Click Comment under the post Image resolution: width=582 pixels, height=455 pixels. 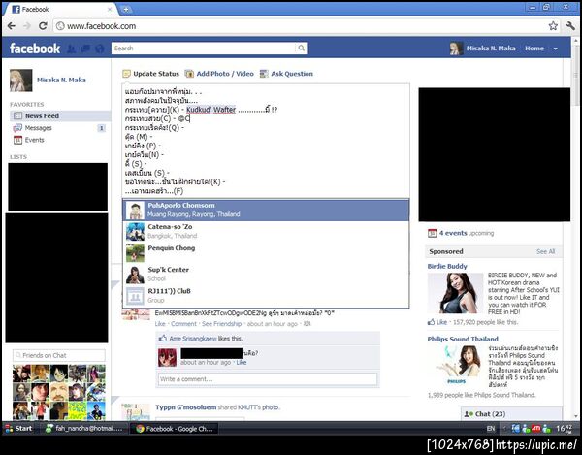pyautogui.click(x=183, y=324)
